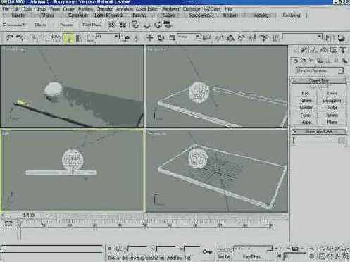Click the GeoSphere primitive button

pyautogui.click(x=332, y=101)
